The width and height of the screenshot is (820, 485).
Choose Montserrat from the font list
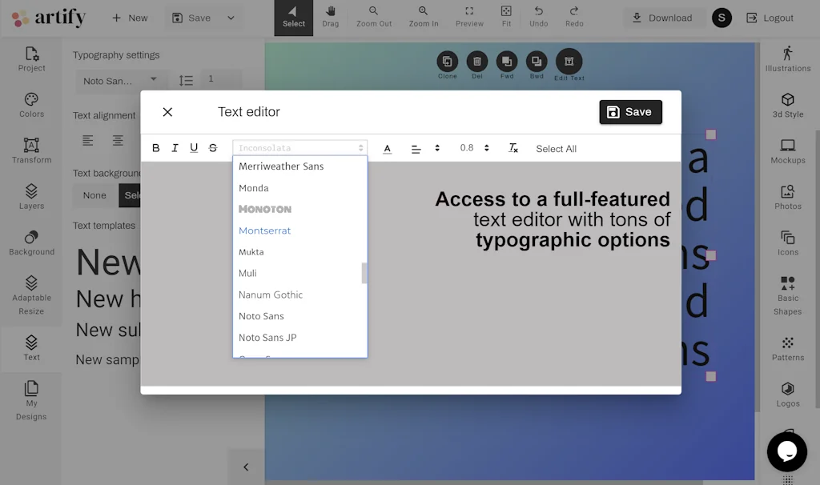265,230
